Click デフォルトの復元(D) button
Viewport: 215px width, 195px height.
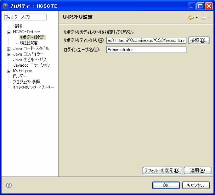(162, 170)
